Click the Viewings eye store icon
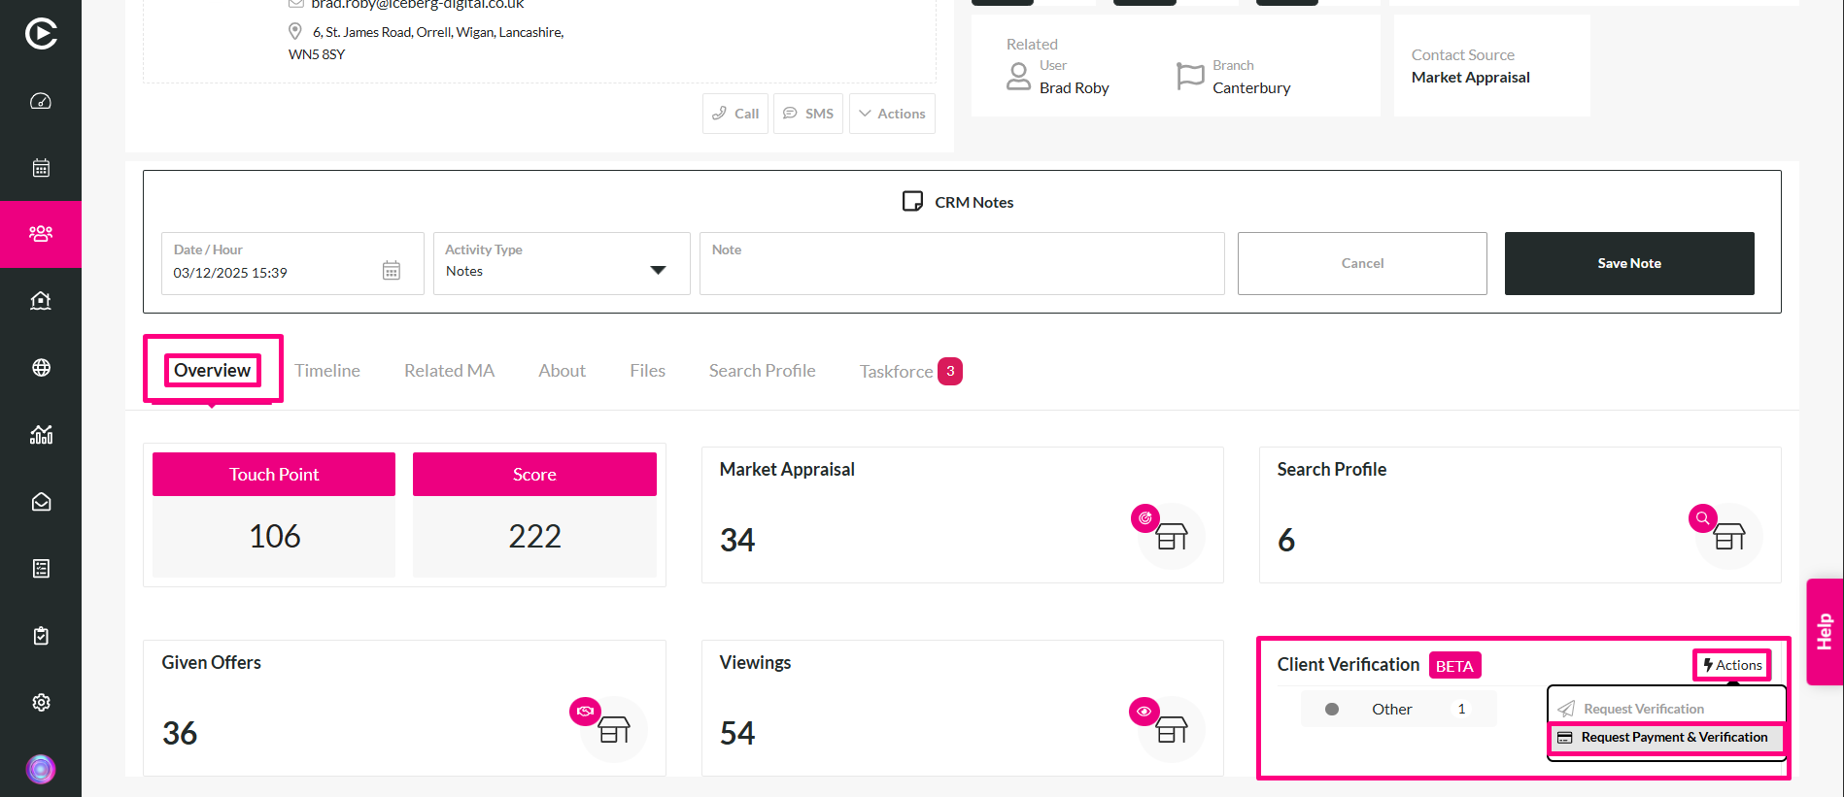 (1171, 729)
